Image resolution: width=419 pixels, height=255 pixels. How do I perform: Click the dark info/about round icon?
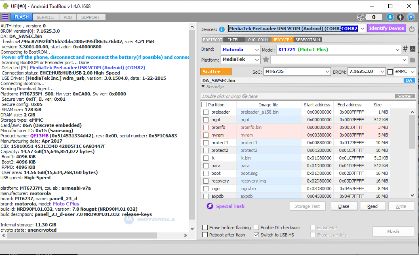tap(400, 17)
